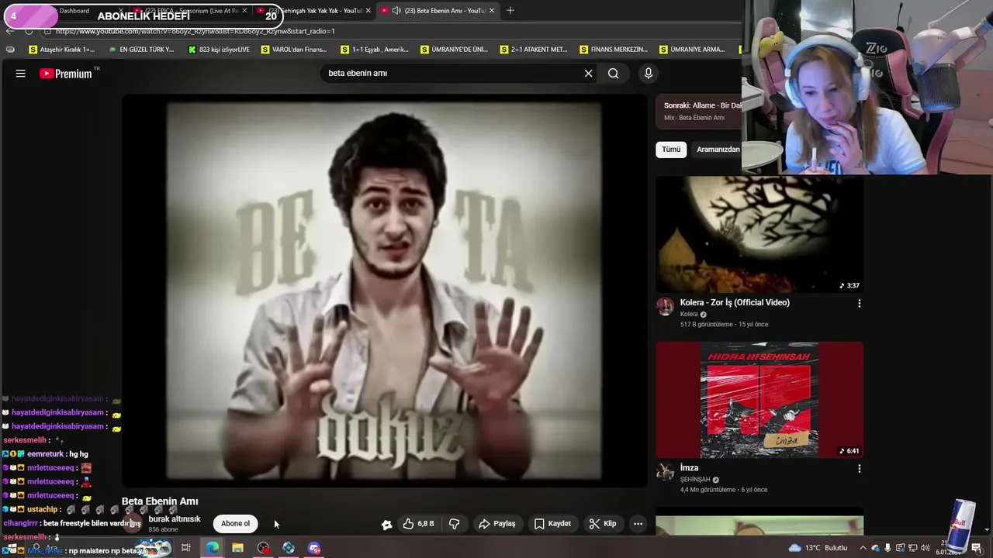
Task: Open options menu for İmza video
Action: pos(859,469)
